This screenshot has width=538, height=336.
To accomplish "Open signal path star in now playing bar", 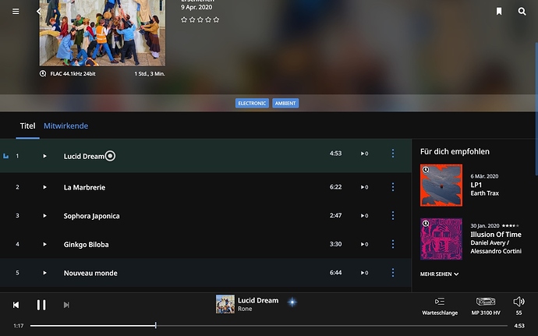I will pyautogui.click(x=292, y=302).
